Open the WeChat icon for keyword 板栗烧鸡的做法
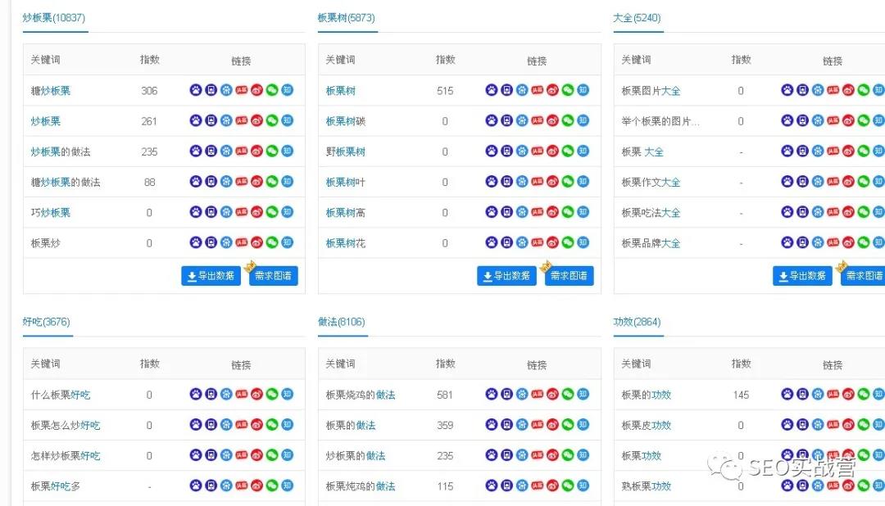The width and height of the screenshot is (885, 506). [x=567, y=394]
